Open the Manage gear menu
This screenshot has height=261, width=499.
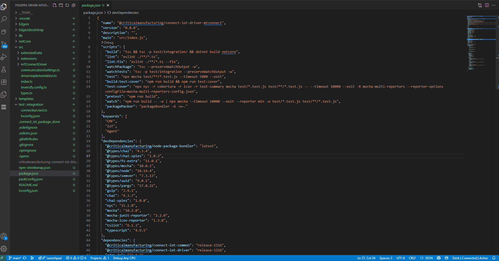pos(4,249)
